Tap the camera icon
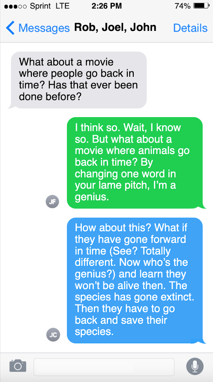The image size is (213, 382). [18, 366]
